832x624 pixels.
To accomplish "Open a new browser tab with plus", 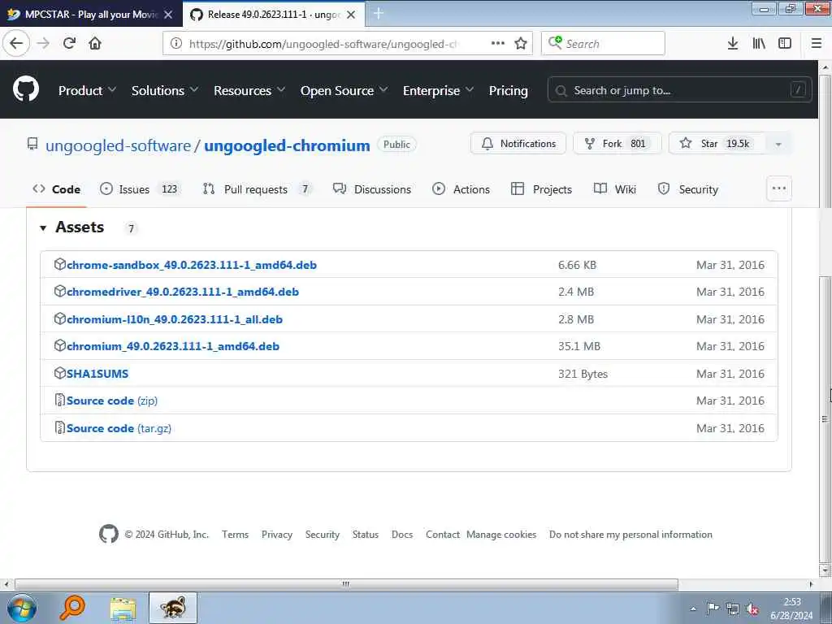I will click(x=379, y=14).
